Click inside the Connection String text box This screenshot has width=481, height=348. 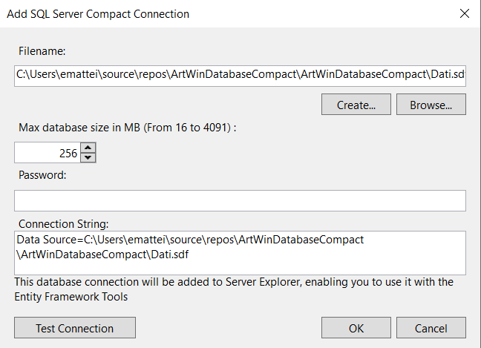[240, 252]
